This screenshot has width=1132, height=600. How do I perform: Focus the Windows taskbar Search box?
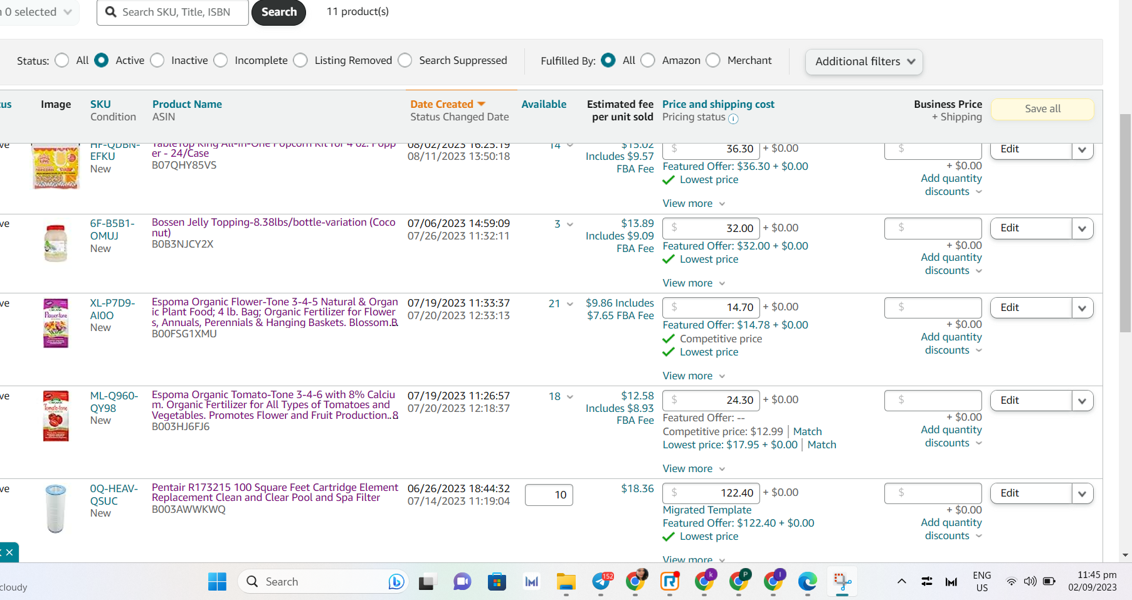coord(323,582)
